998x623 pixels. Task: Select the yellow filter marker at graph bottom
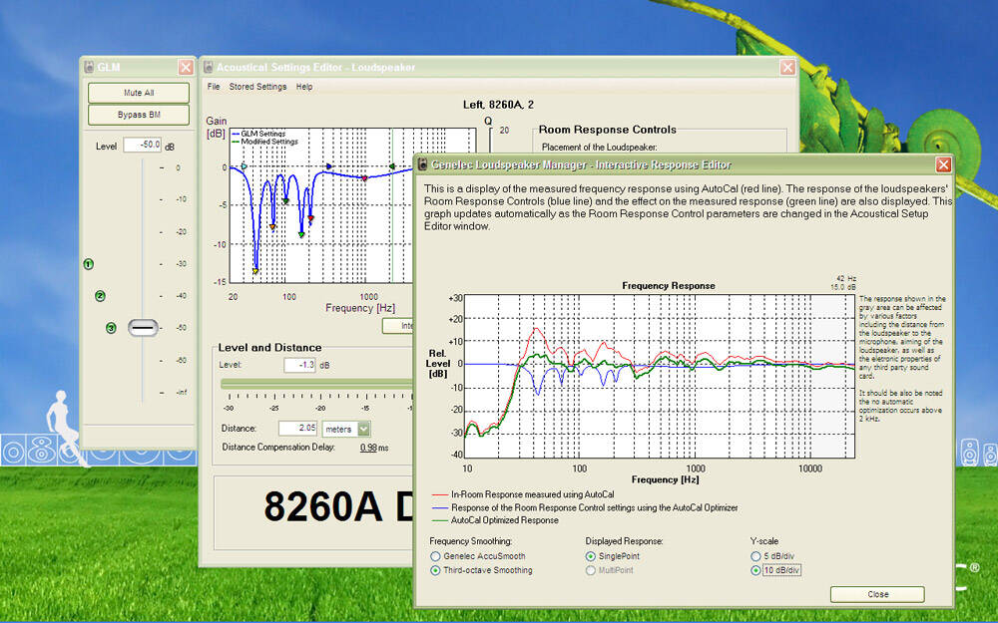click(255, 271)
